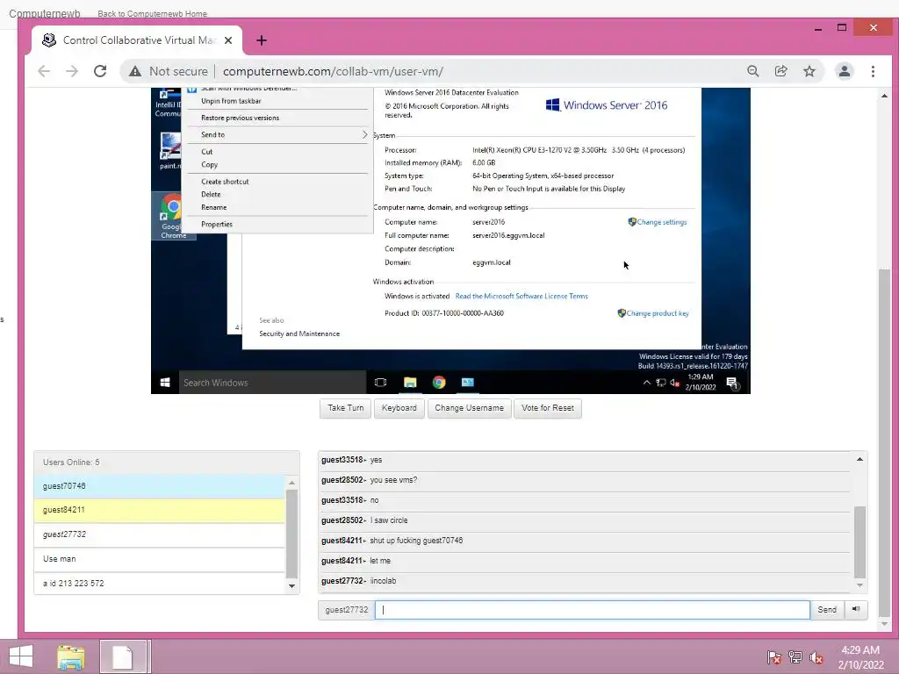Click Search Windows box in VM
899x674 pixels.
click(272, 383)
